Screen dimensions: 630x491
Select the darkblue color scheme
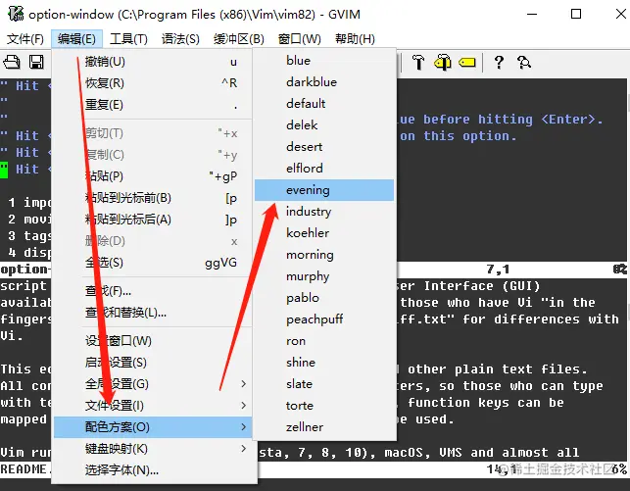(324, 82)
